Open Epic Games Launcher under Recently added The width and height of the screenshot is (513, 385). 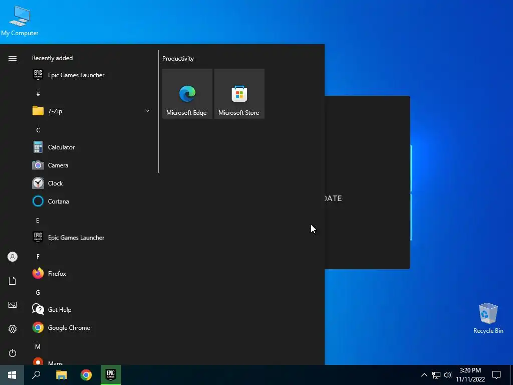point(91,75)
